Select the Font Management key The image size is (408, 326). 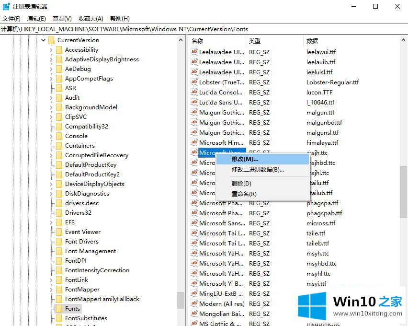coord(91,251)
